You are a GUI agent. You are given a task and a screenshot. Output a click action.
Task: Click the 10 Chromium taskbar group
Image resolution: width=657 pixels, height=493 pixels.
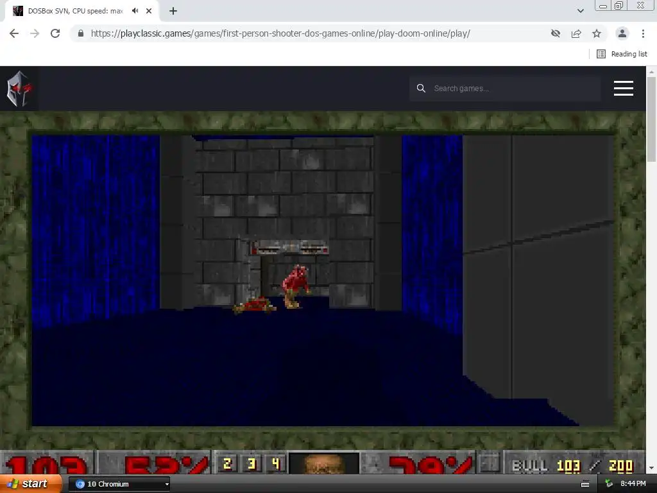pos(119,484)
